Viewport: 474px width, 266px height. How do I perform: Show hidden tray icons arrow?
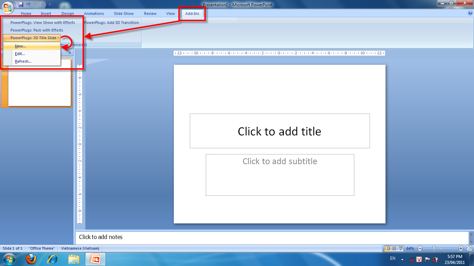tap(403, 259)
